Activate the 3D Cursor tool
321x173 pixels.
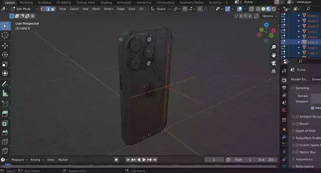click(5, 35)
